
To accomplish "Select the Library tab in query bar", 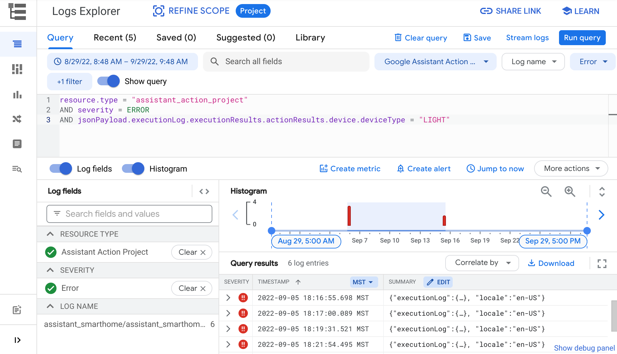I will click(311, 38).
